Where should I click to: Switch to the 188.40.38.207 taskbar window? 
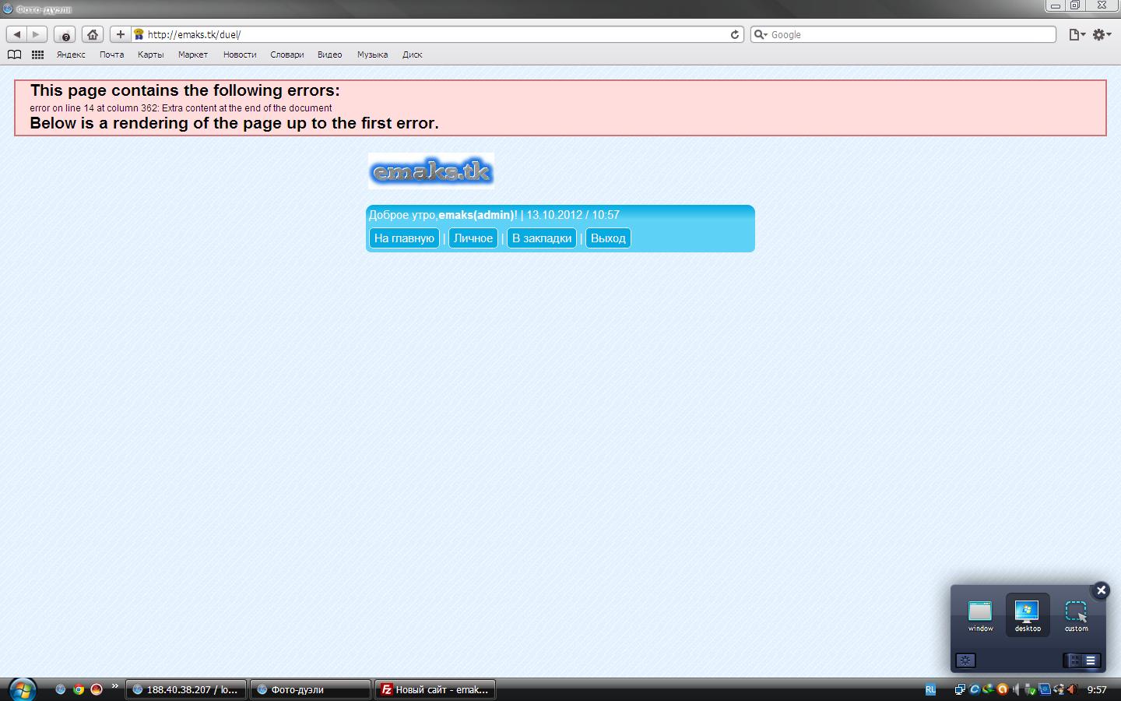[x=186, y=689]
